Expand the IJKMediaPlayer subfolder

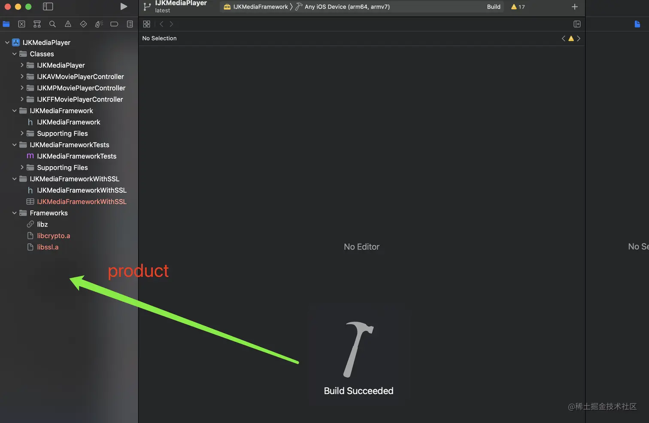coord(22,65)
